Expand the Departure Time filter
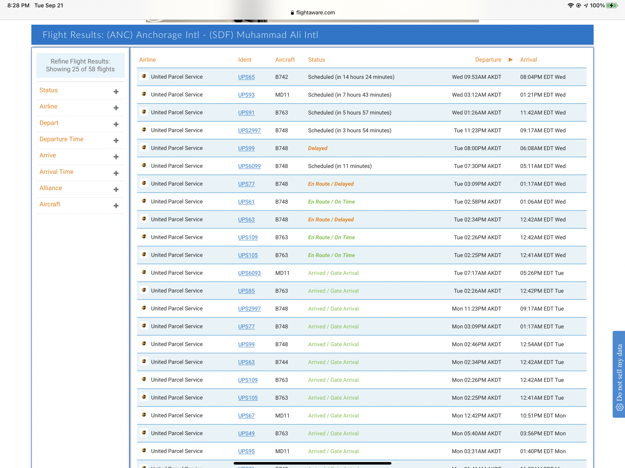The image size is (625, 468). point(116,140)
